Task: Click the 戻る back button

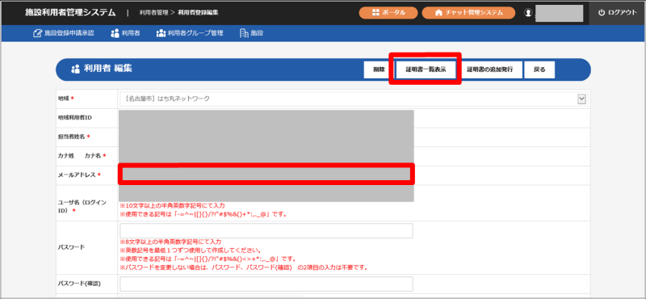Action: click(539, 69)
